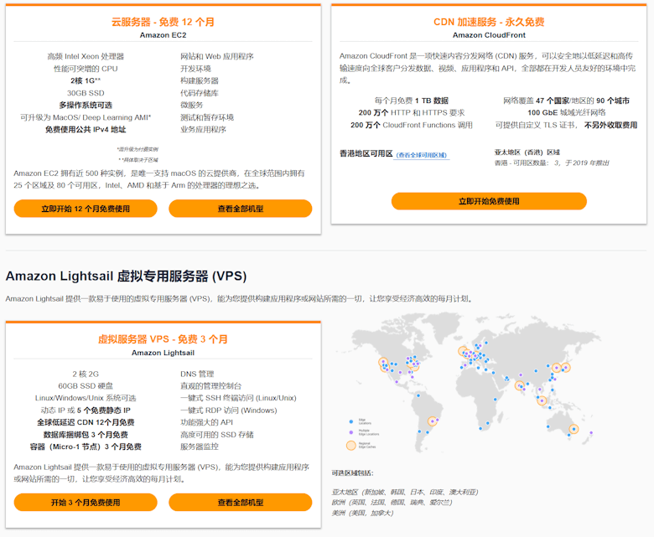Click 亚太地区 (香港) 区域 text
Image resolution: width=654 pixels, height=537 pixels.
[x=527, y=152]
